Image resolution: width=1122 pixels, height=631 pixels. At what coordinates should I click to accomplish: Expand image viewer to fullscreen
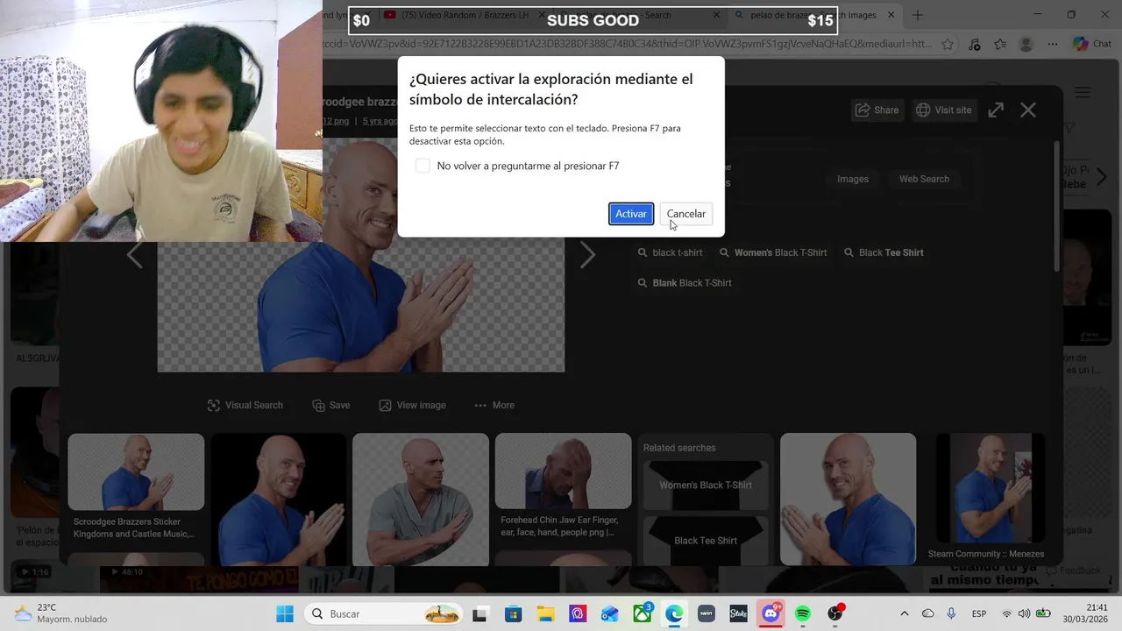(996, 110)
